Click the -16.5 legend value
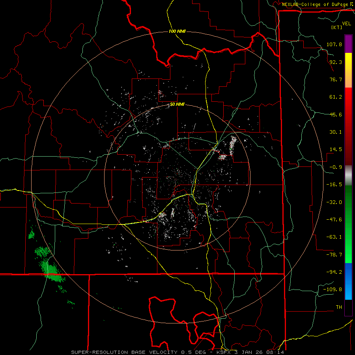This screenshot has height=355, width=355. coord(334,185)
